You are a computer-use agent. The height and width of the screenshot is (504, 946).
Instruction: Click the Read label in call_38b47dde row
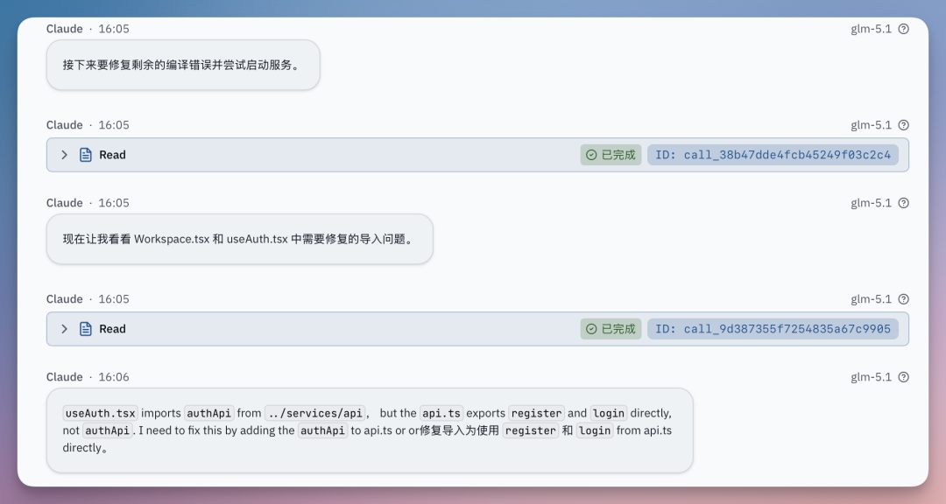[x=112, y=155]
